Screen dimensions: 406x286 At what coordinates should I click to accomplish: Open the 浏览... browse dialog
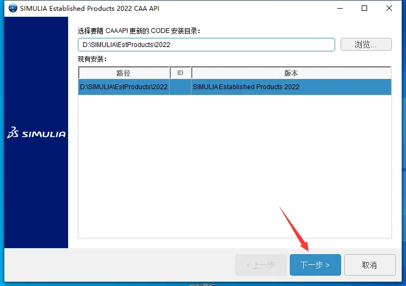click(x=366, y=44)
